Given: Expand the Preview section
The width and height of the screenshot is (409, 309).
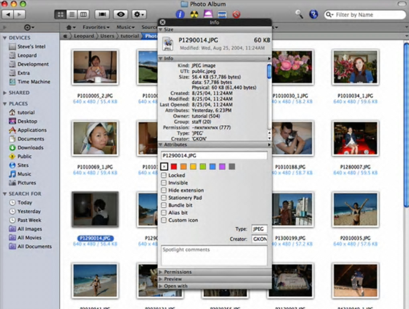Looking at the screenshot, I should point(161,279).
